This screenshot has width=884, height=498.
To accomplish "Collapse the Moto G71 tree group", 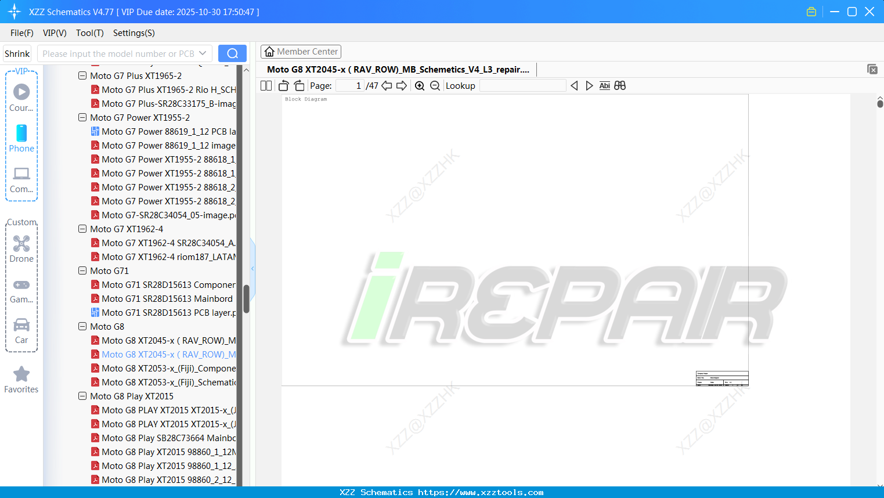I will pyautogui.click(x=82, y=270).
